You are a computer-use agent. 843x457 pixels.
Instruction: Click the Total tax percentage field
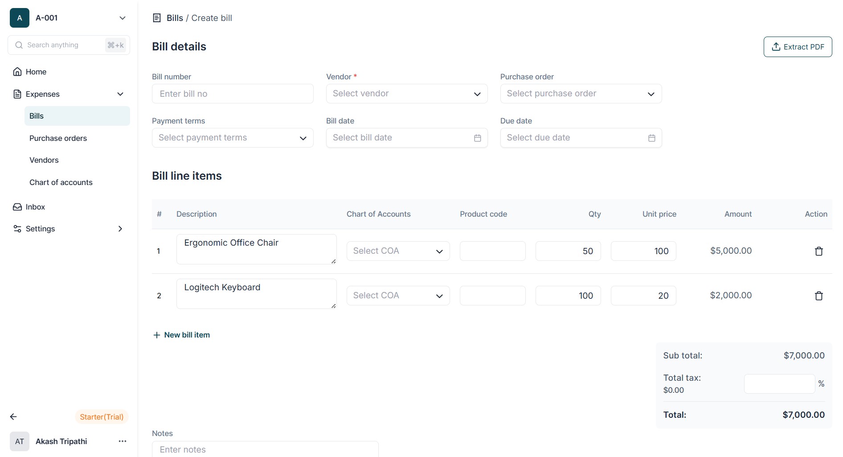(x=779, y=384)
